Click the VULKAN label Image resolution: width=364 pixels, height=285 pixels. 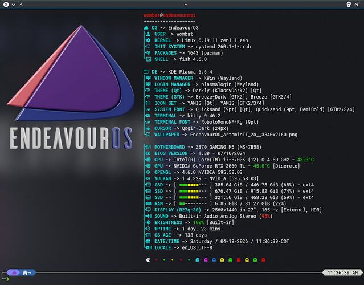162,178
